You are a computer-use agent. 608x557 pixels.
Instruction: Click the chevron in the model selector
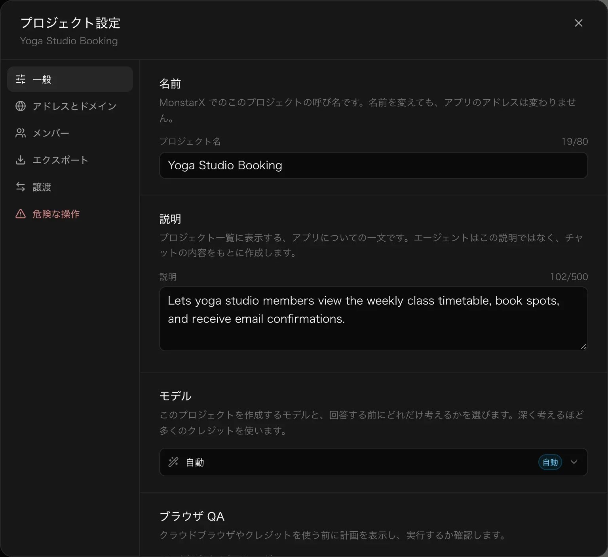point(574,462)
